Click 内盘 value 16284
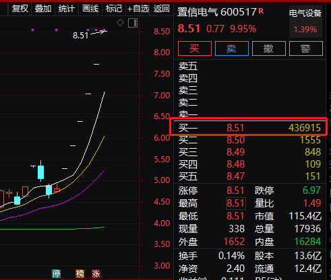Screen dimensions: 331x280 click(307, 242)
